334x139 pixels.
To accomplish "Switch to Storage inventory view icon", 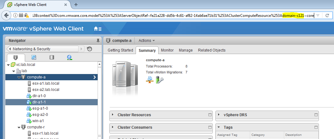I will [52, 57].
